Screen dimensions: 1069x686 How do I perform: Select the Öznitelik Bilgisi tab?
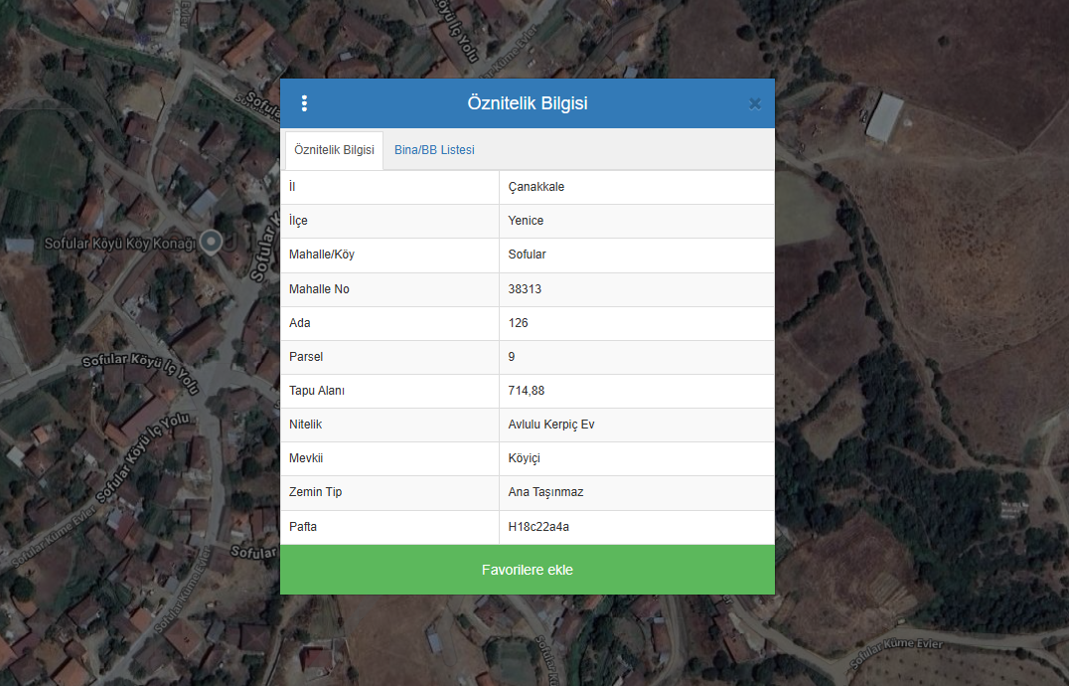334,150
